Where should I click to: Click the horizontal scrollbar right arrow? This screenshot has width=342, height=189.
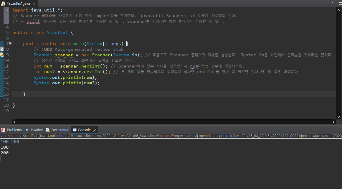tap(333, 122)
